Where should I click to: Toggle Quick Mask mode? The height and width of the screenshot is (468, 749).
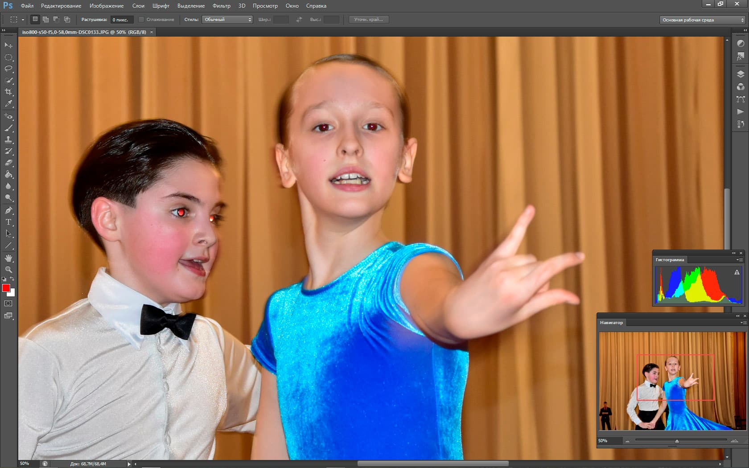pos(8,304)
